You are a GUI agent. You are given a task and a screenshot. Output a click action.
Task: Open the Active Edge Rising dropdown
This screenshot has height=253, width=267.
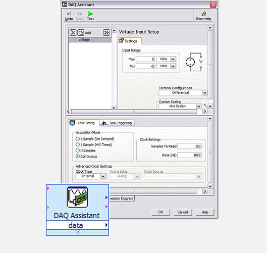137,176
